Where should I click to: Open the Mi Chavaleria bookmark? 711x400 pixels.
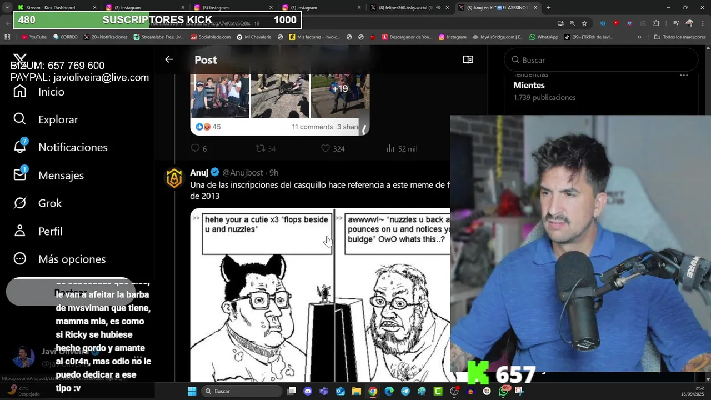coord(254,37)
